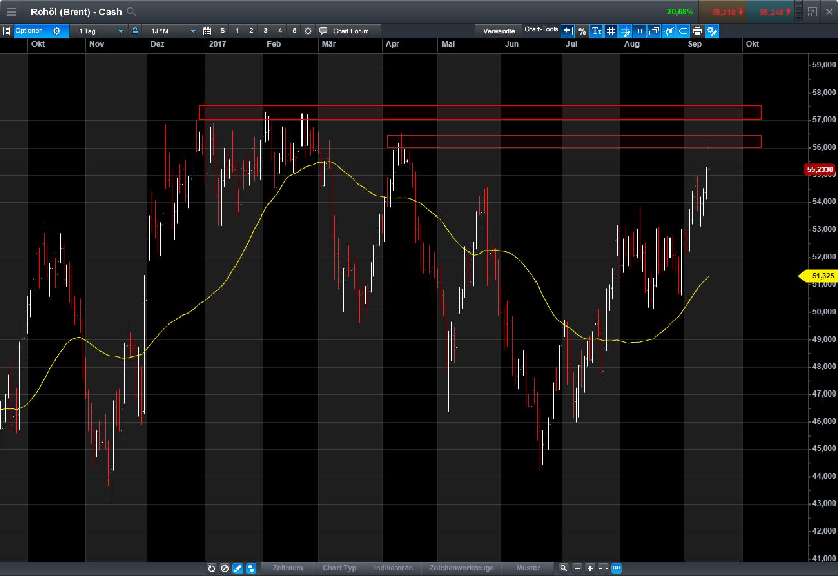Open the Zeichenwerkzeuge menu
Screen dimensions: 838x576
point(461,568)
